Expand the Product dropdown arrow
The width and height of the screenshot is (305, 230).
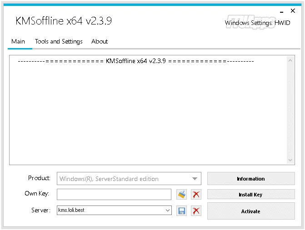(195, 179)
